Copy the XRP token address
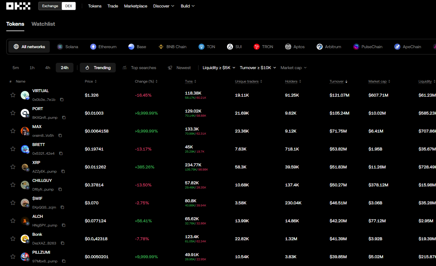 63,171
